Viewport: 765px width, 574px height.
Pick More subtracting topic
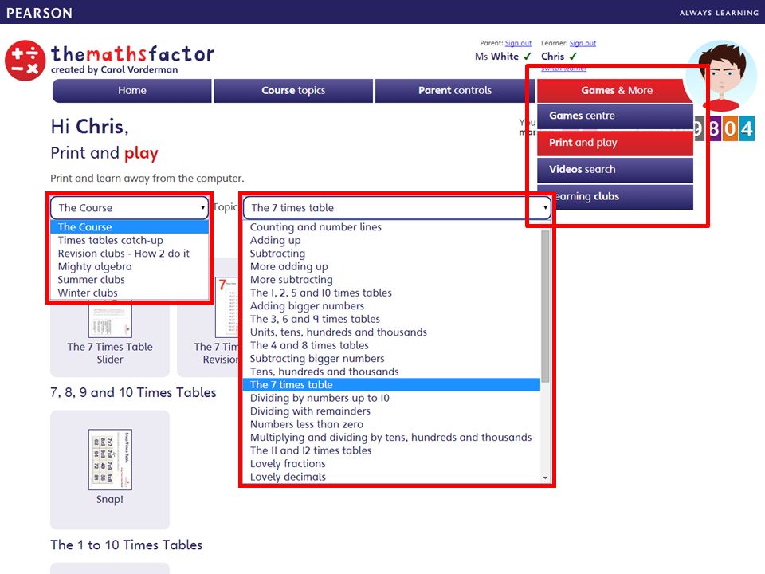[392, 280]
